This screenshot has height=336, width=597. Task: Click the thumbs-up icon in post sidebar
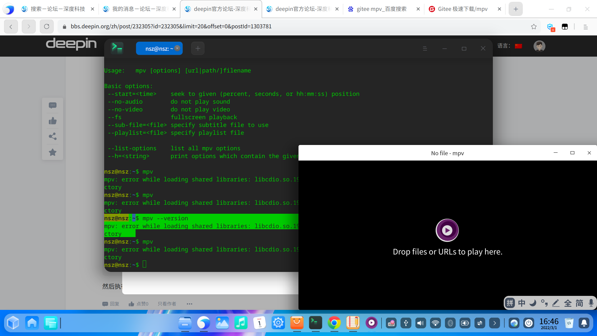53,121
